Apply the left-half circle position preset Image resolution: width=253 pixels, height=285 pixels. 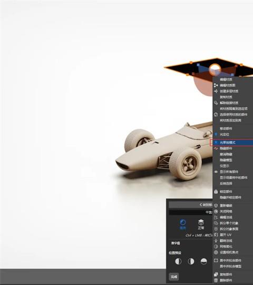coord(178,261)
